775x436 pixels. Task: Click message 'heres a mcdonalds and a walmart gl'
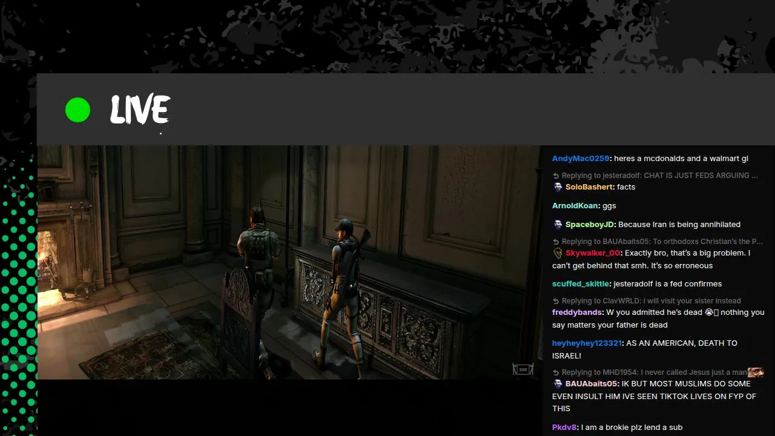(x=681, y=159)
